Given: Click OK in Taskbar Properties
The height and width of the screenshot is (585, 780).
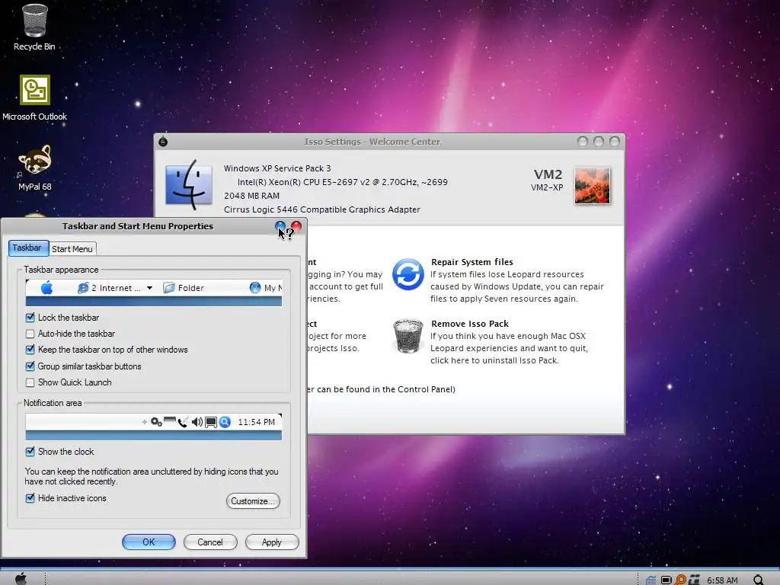Looking at the screenshot, I should 149,542.
